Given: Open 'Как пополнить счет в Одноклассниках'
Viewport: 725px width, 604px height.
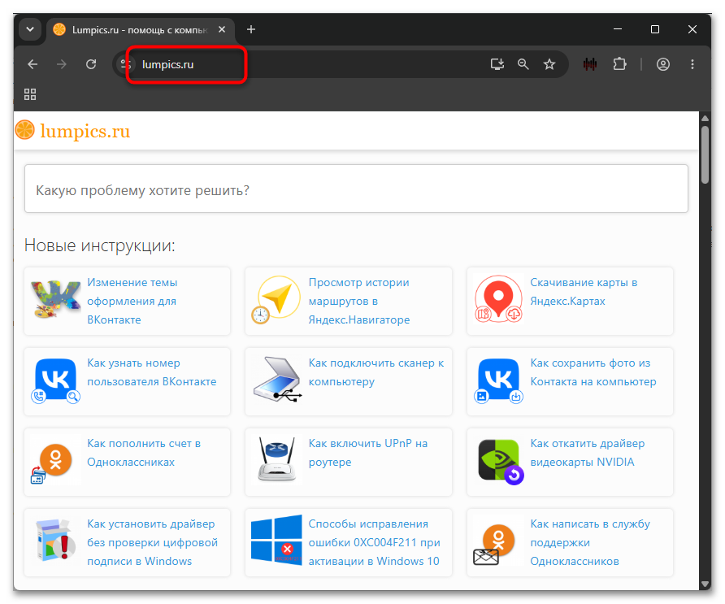Looking at the screenshot, I should pyautogui.click(x=144, y=453).
